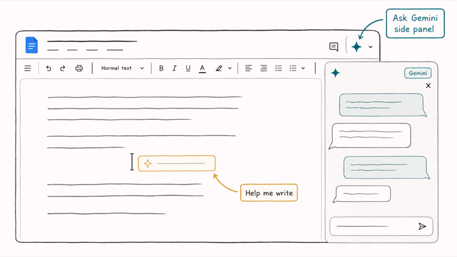Click the document title line in header

pos(92,41)
